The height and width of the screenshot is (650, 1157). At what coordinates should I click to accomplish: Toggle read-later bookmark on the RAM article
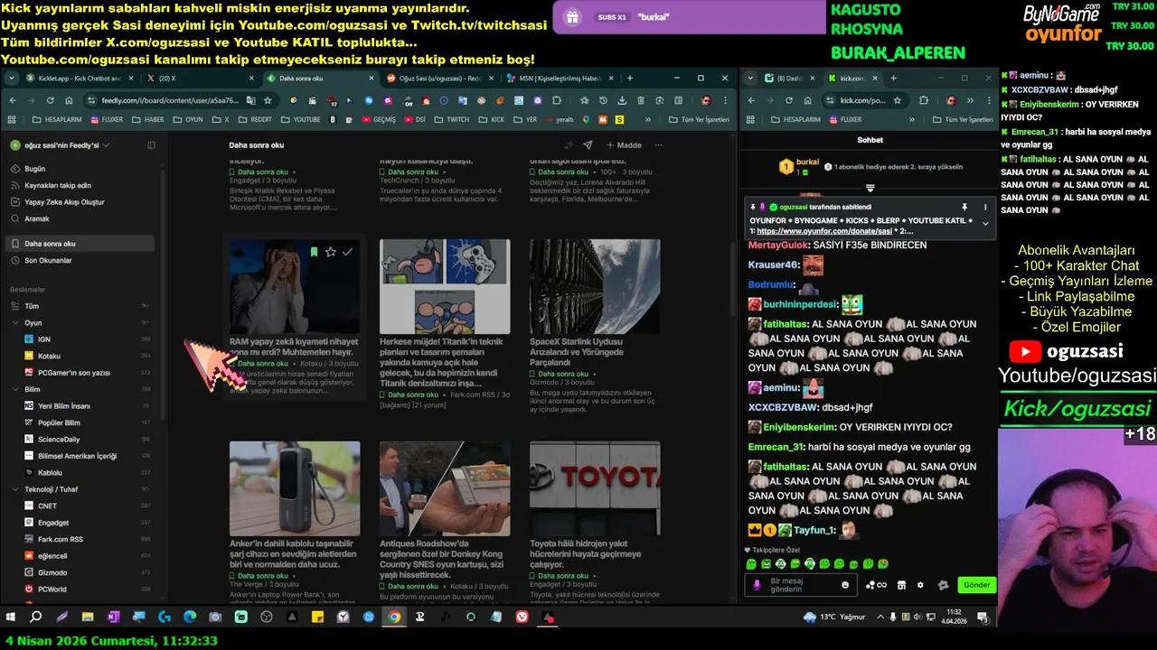point(314,252)
